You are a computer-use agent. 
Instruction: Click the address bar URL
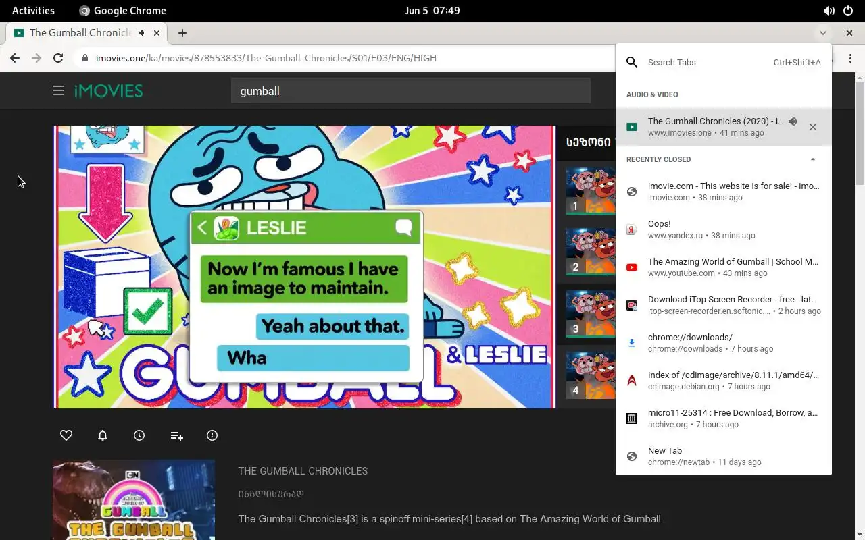(266, 58)
